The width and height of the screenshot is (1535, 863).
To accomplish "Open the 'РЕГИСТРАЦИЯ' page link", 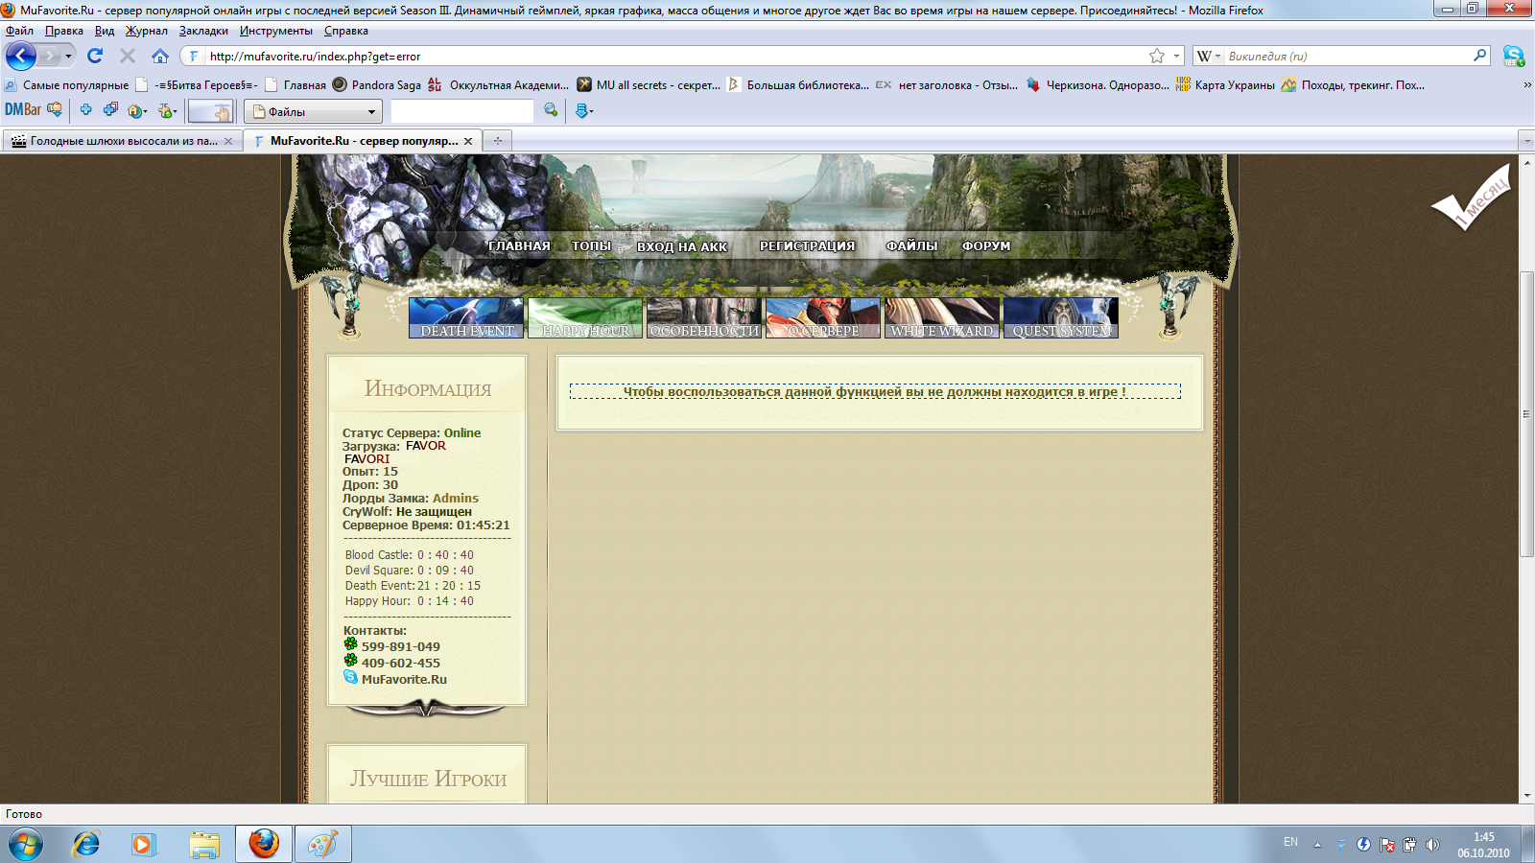I will pyautogui.click(x=807, y=246).
